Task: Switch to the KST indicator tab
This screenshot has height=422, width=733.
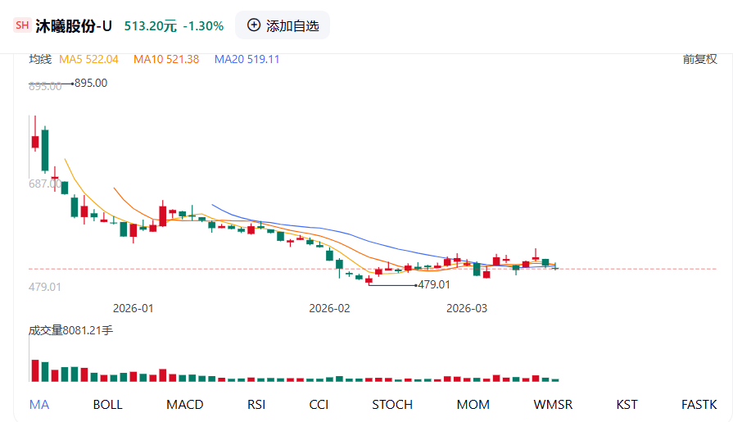Action: (627, 404)
